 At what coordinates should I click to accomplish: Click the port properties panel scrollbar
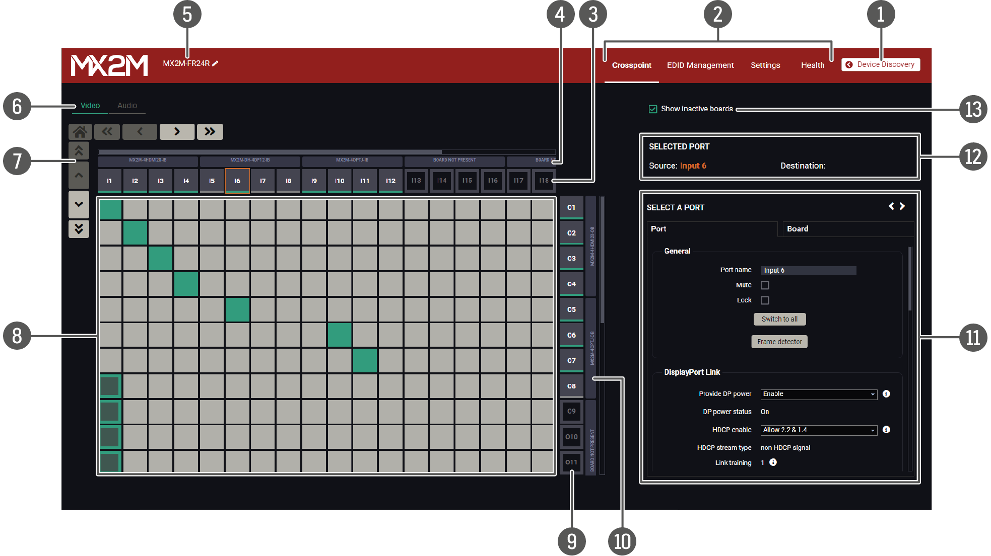pyautogui.click(x=910, y=279)
